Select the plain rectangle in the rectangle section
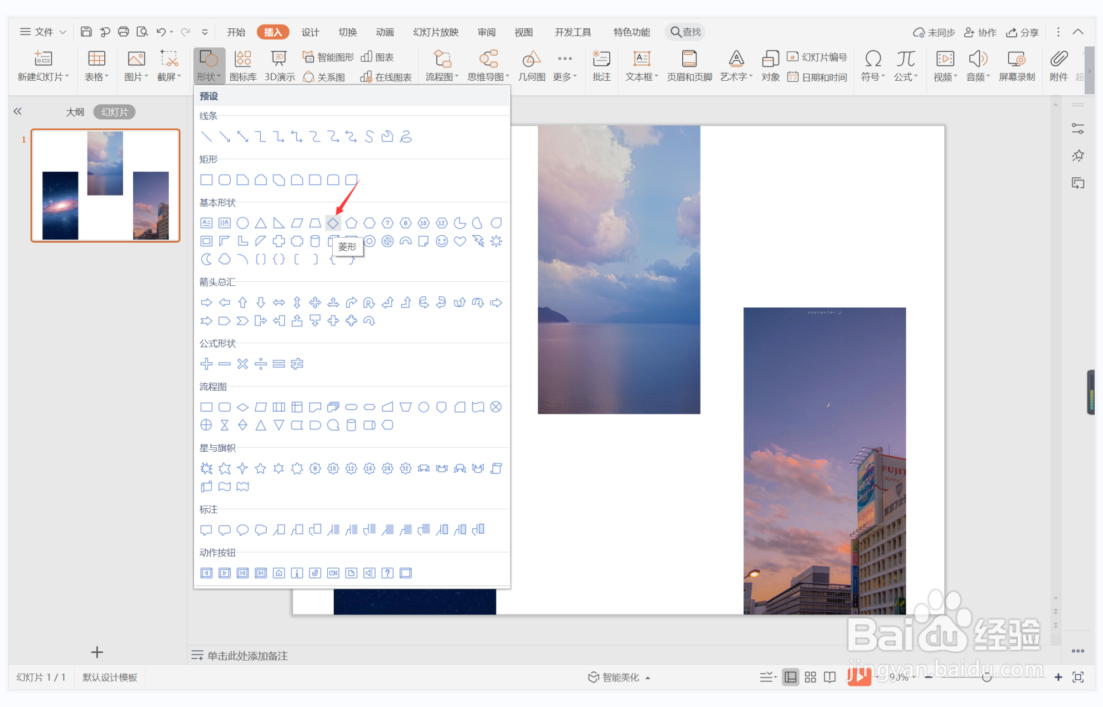Viewport: 1103px width, 707px height. click(206, 180)
